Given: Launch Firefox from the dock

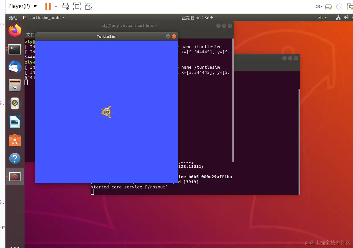Looking at the screenshot, I should click(x=15, y=31).
